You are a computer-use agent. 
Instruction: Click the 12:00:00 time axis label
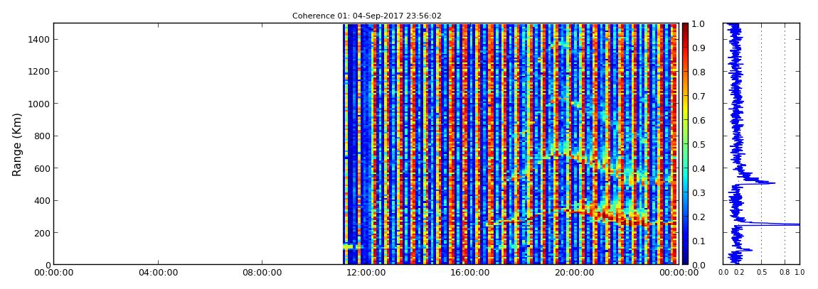tap(365, 273)
